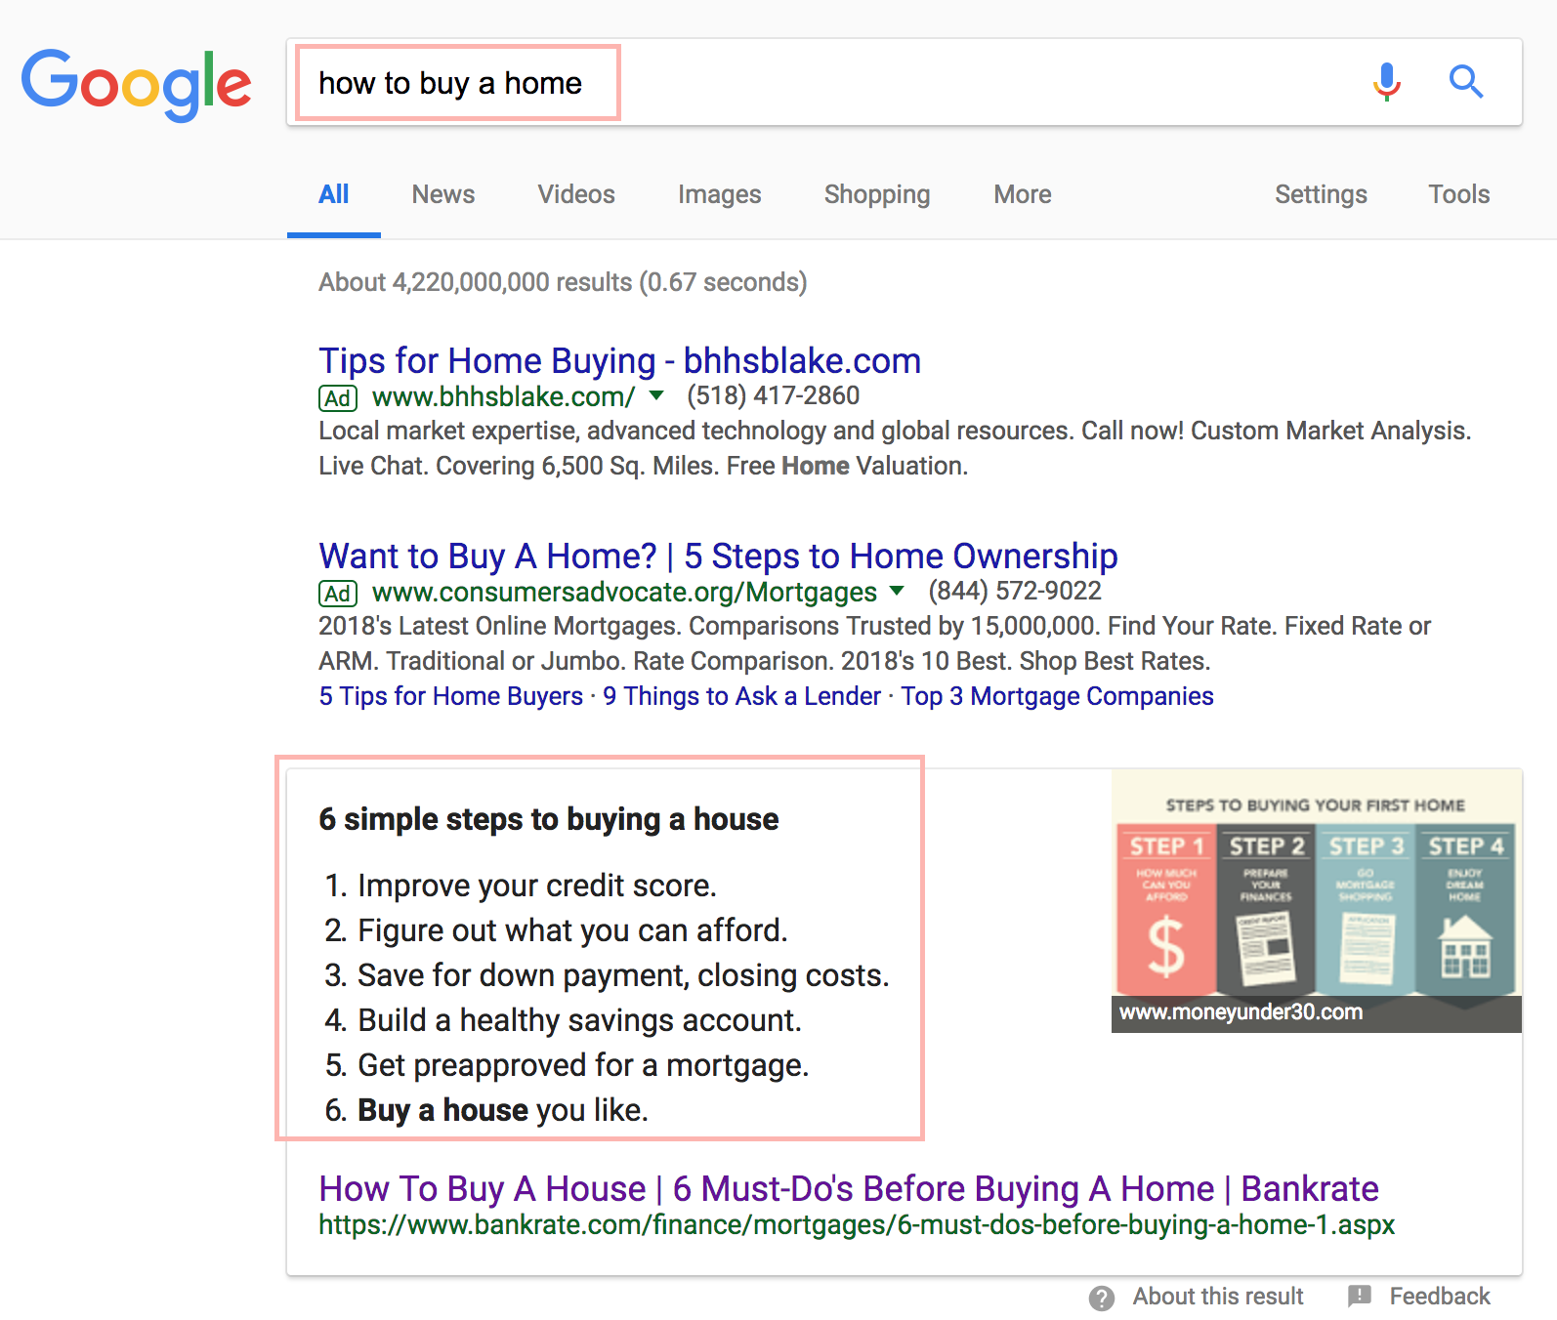Viewport: 1557px width, 1320px height.
Task: Click the 'About 4,220,000,000 results' stats text
Action: [563, 282]
